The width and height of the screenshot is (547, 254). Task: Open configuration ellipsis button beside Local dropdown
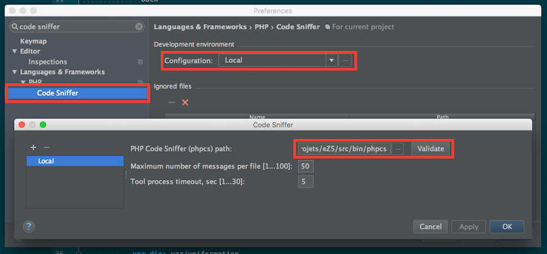click(346, 60)
